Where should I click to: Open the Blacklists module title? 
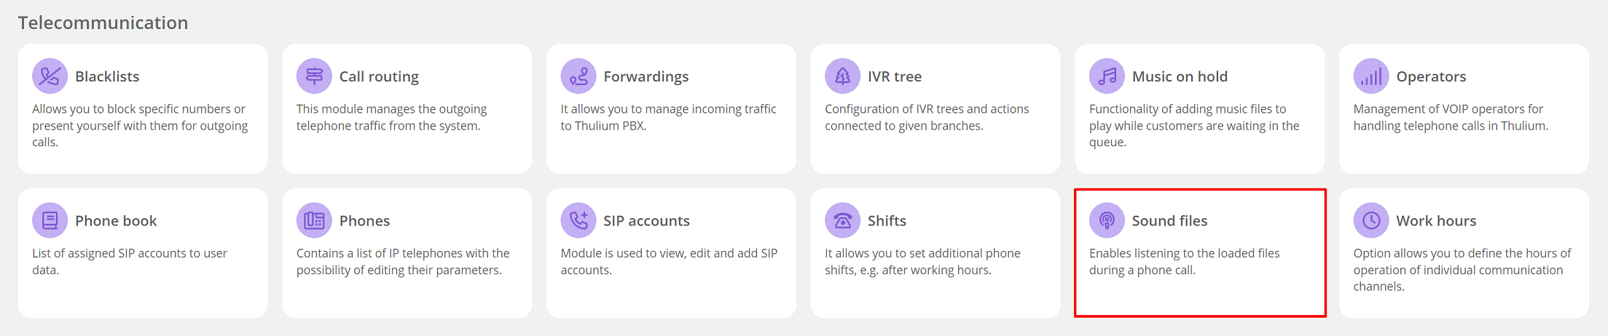107,76
